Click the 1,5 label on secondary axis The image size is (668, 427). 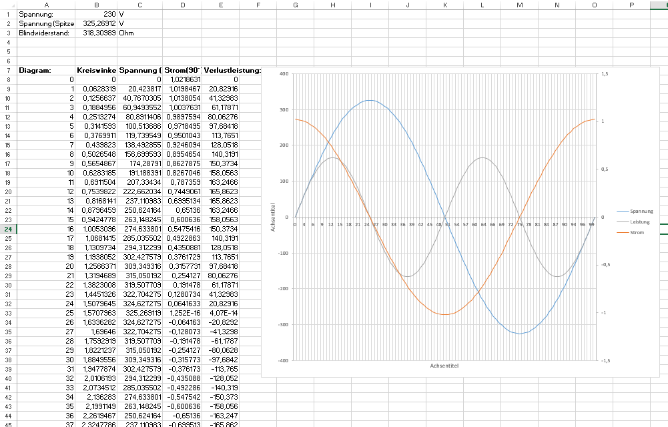point(605,73)
